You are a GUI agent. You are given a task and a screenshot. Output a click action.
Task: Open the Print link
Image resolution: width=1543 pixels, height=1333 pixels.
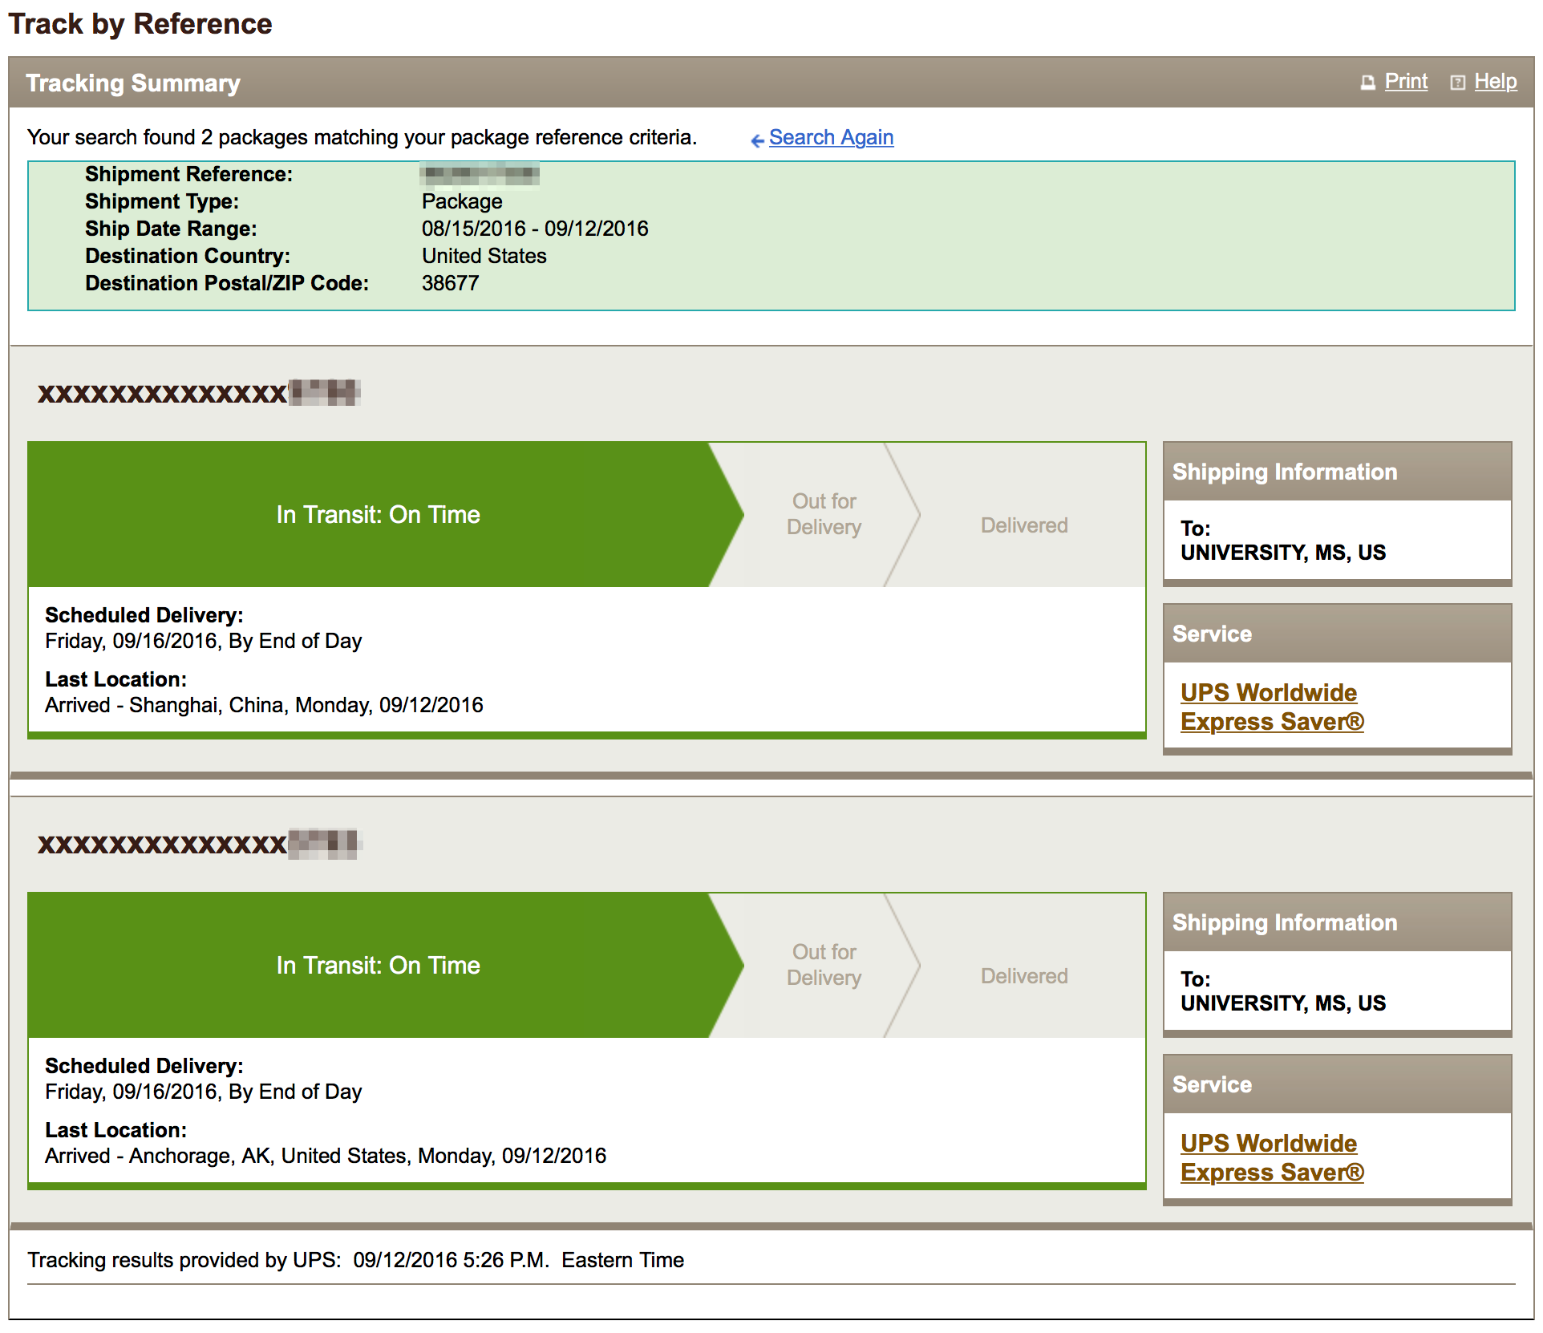point(1405,82)
